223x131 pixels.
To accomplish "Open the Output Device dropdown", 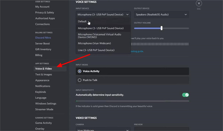I will click(161, 15).
